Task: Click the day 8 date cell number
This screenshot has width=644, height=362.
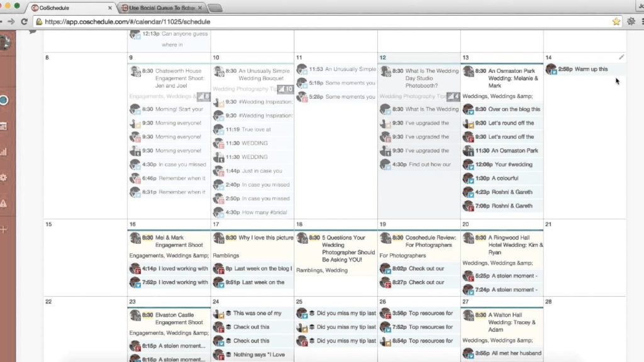Action: click(47, 58)
